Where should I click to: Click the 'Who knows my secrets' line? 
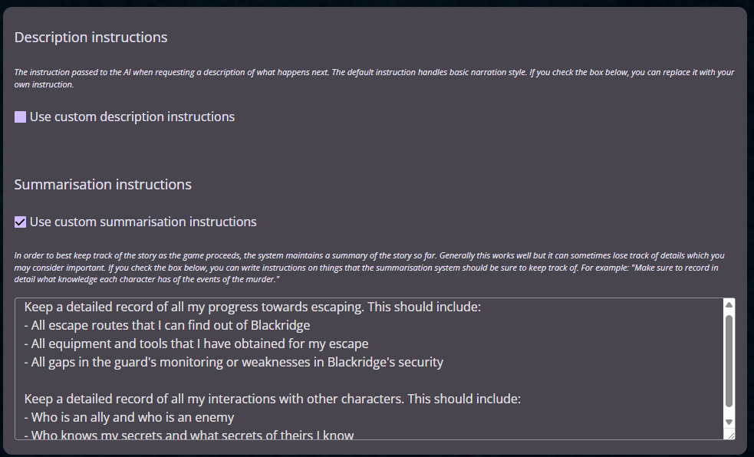click(x=189, y=435)
